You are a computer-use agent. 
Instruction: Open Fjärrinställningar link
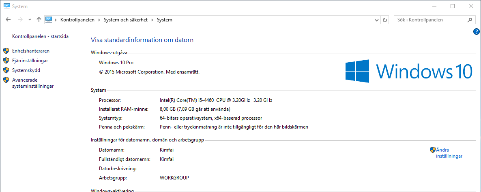(x=30, y=61)
